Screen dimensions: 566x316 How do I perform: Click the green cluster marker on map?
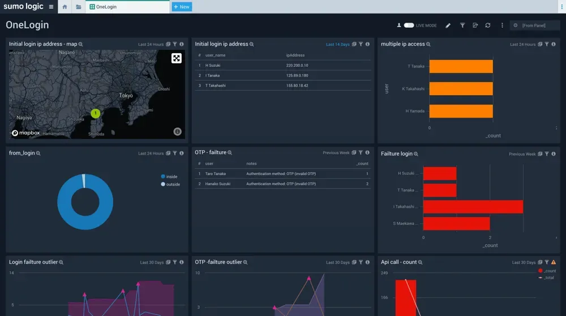click(x=96, y=113)
